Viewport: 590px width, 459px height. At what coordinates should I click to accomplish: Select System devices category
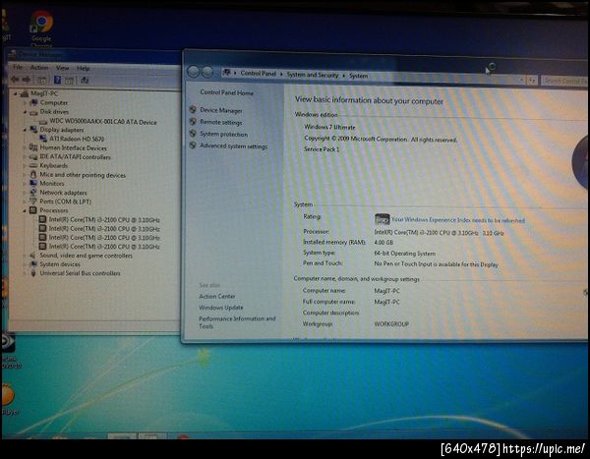60,264
